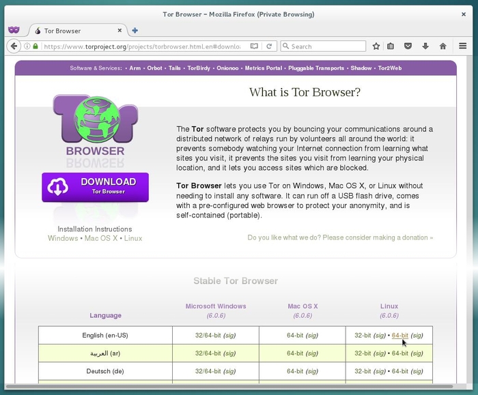Go to home page icon
This screenshot has height=395, width=478.
(x=443, y=46)
